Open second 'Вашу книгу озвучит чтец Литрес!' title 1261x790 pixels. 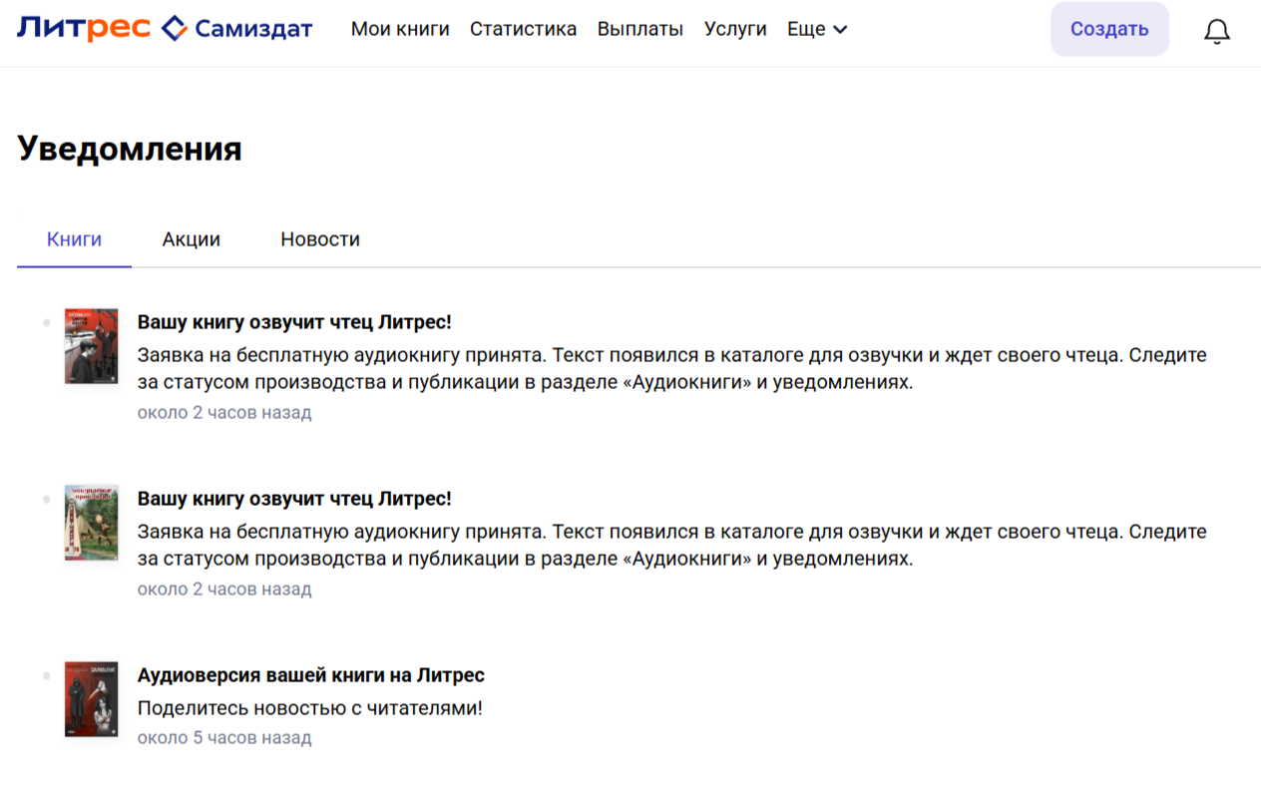point(294,499)
